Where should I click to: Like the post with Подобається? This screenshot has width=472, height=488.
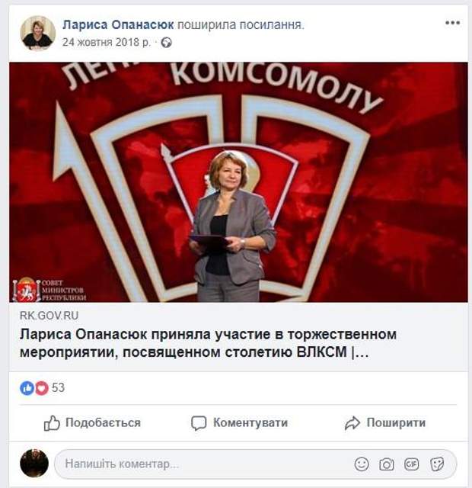pos(92,422)
